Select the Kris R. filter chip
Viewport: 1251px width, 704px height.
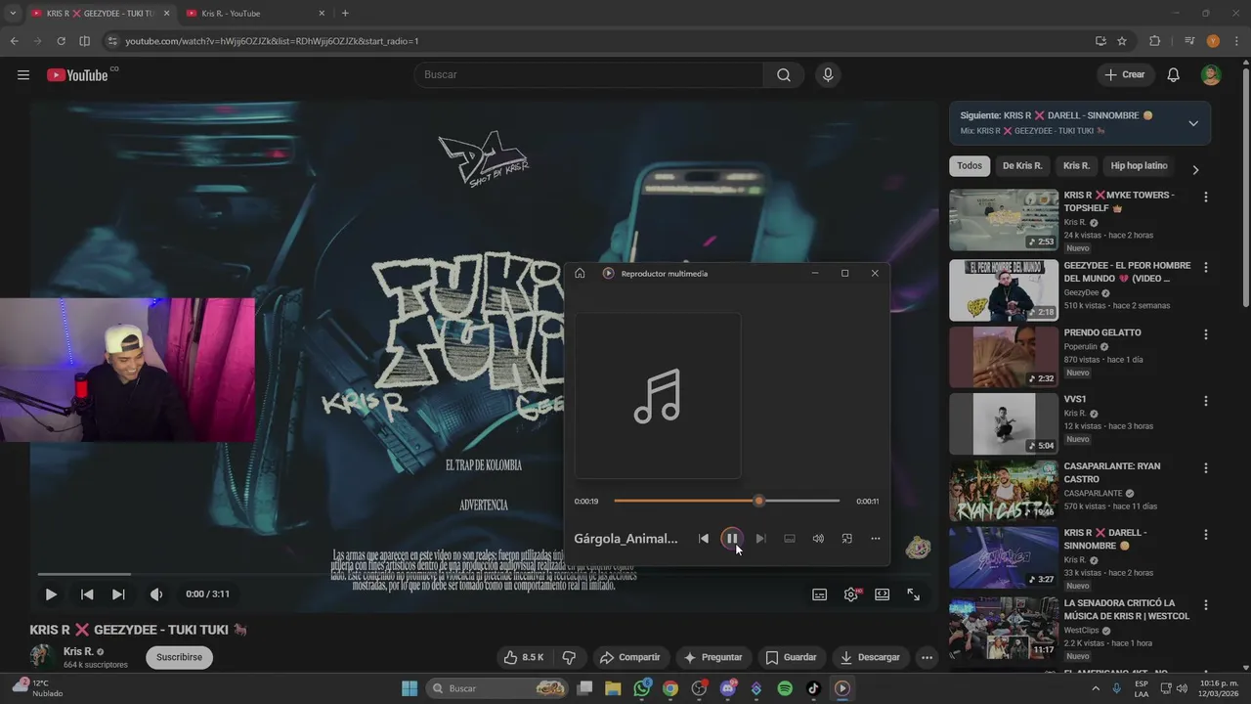click(1076, 166)
